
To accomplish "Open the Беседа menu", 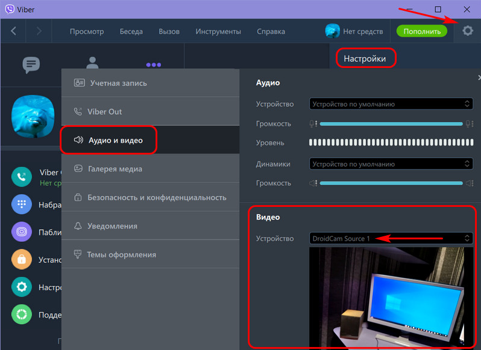I will coord(131,31).
